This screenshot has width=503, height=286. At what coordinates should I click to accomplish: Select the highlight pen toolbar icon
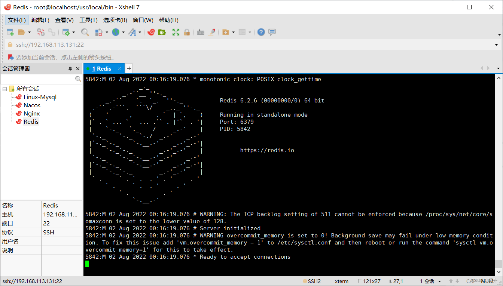click(x=212, y=32)
